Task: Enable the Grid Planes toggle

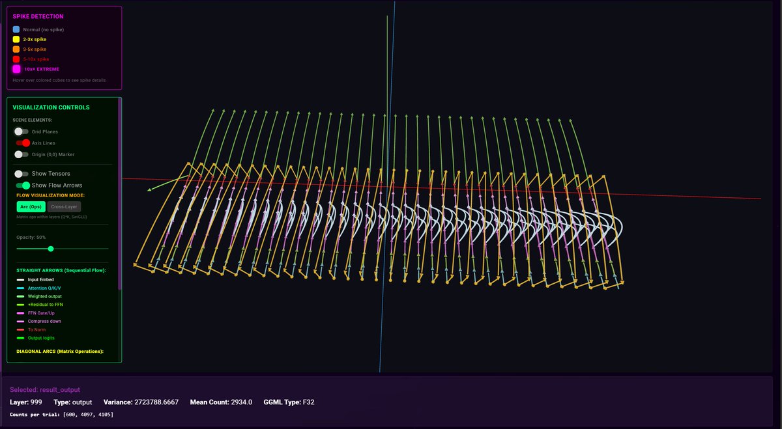Action: (x=20, y=131)
